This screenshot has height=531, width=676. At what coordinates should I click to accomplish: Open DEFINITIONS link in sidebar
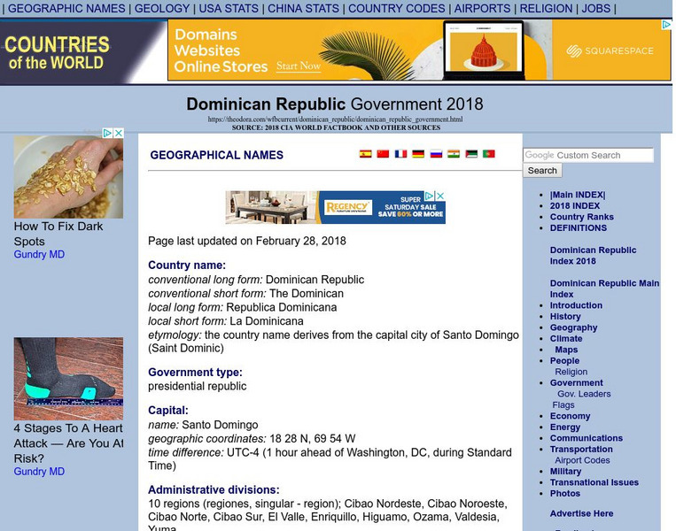click(579, 227)
